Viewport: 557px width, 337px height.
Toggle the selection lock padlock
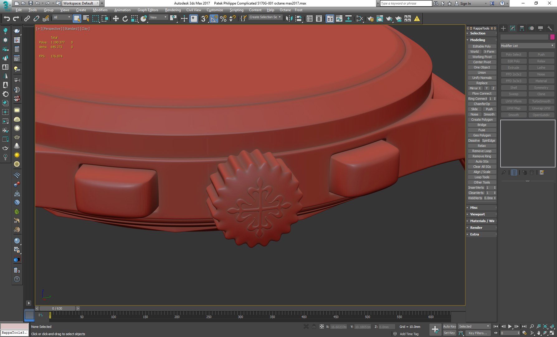pos(314,327)
